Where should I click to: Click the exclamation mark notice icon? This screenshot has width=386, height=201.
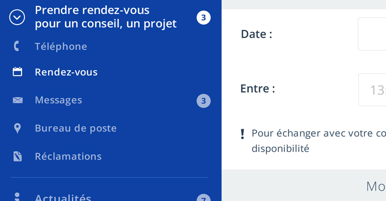[243, 134]
